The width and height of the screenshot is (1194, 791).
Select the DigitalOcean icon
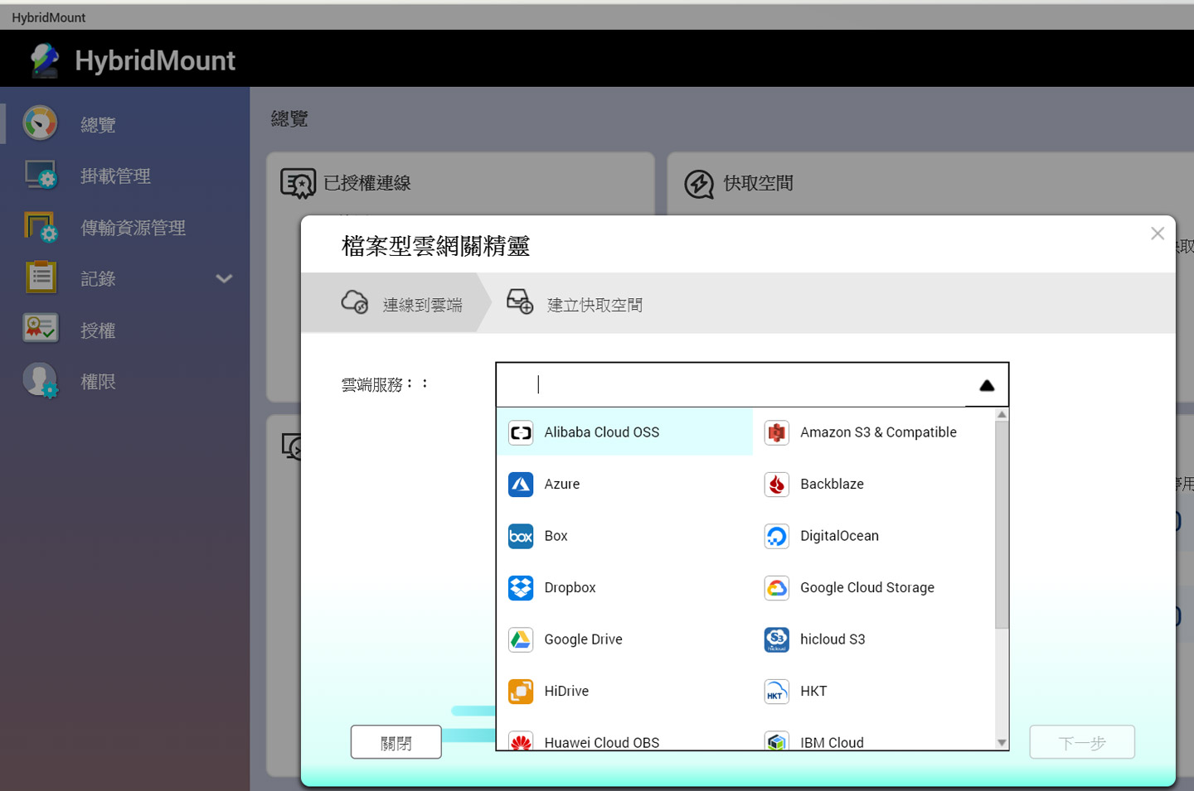point(776,536)
